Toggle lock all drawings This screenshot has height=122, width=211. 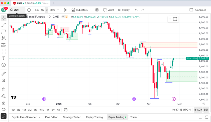click(4, 103)
